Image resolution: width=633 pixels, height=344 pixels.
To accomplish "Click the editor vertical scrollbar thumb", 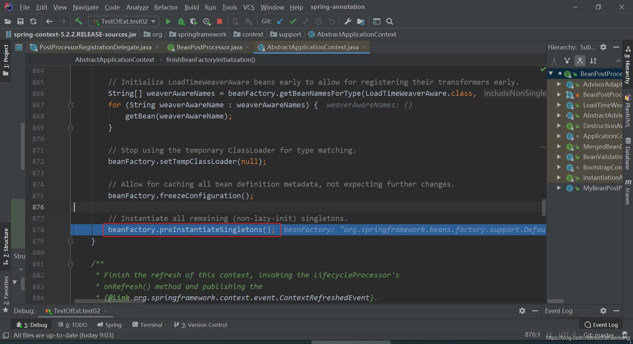I will [x=544, y=208].
